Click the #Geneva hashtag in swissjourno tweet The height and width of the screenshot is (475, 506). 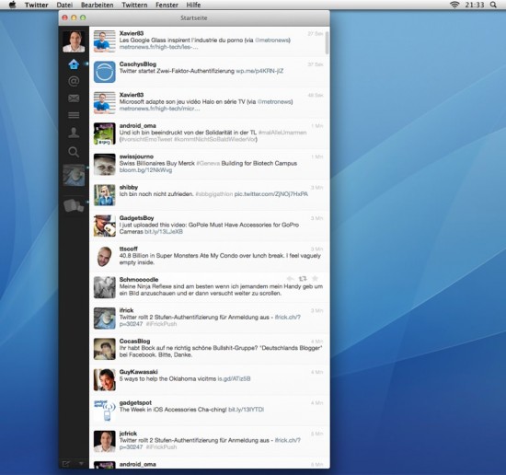click(x=208, y=163)
